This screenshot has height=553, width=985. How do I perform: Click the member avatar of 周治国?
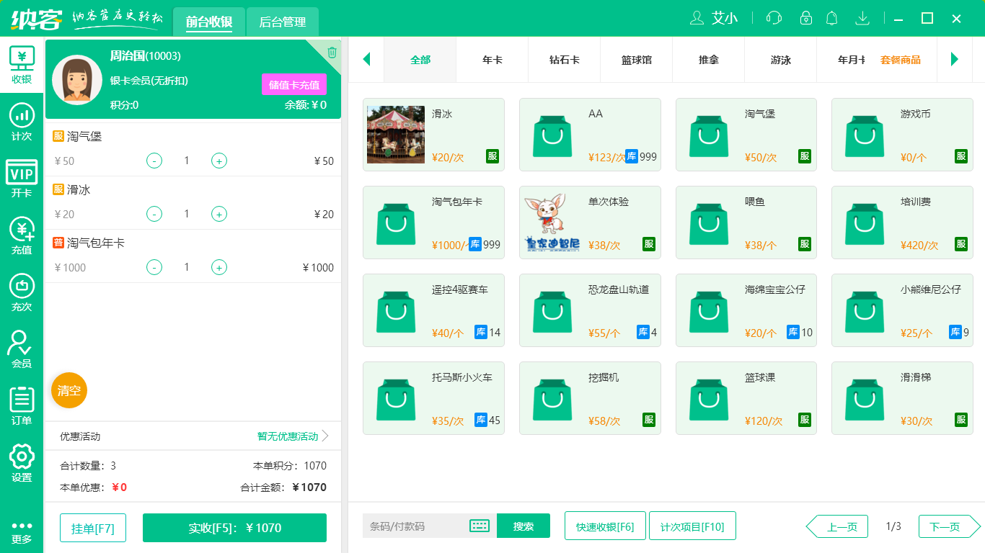77,79
